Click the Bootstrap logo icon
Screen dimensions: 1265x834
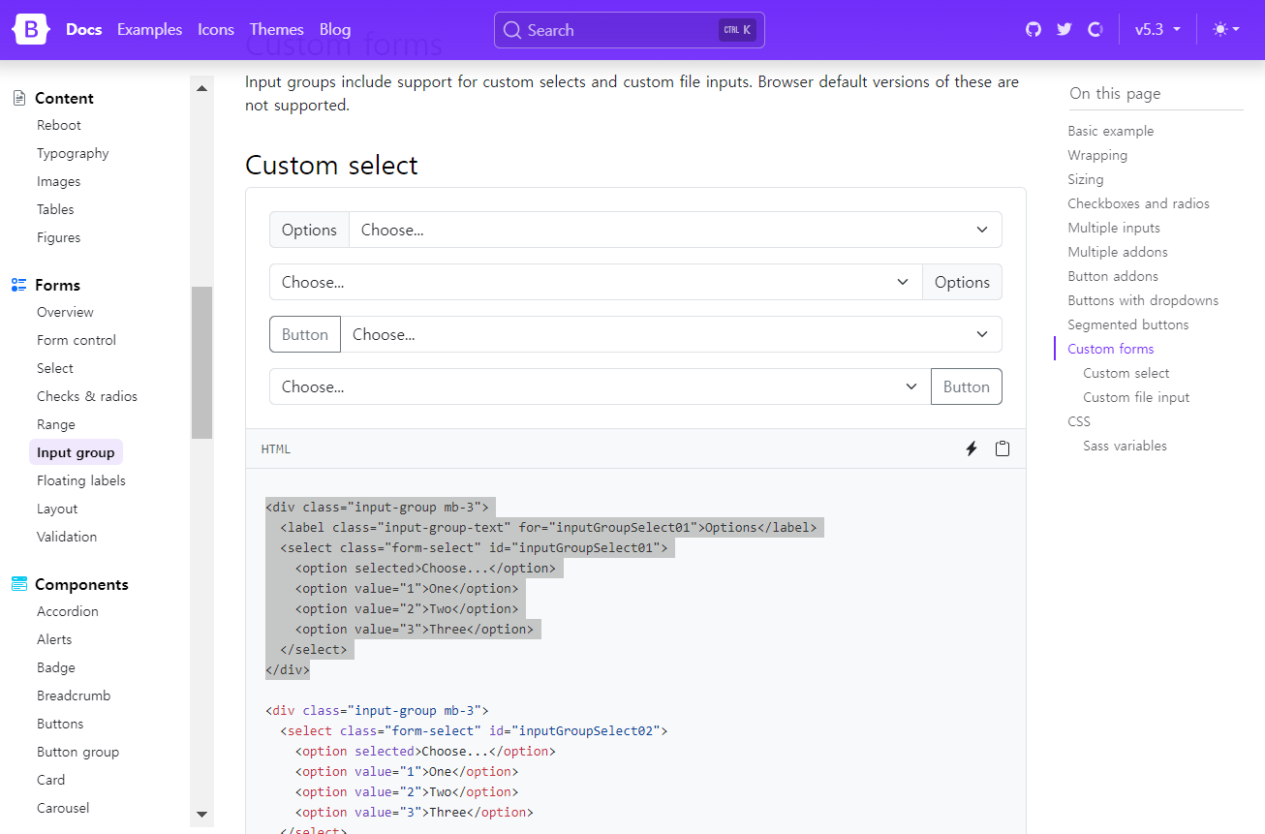point(30,30)
